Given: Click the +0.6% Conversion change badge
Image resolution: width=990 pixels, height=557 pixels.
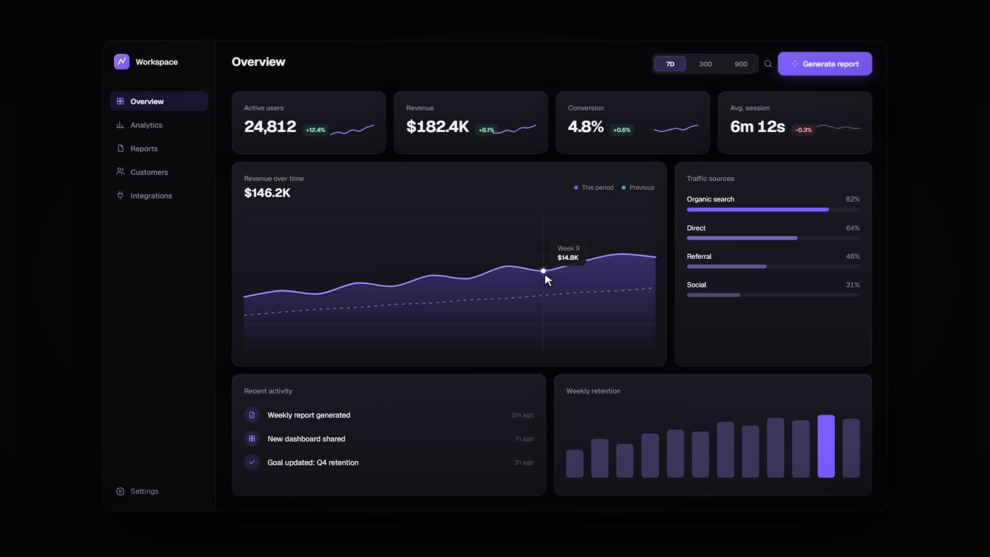Looking at the screenshot, I should [622, 130].
